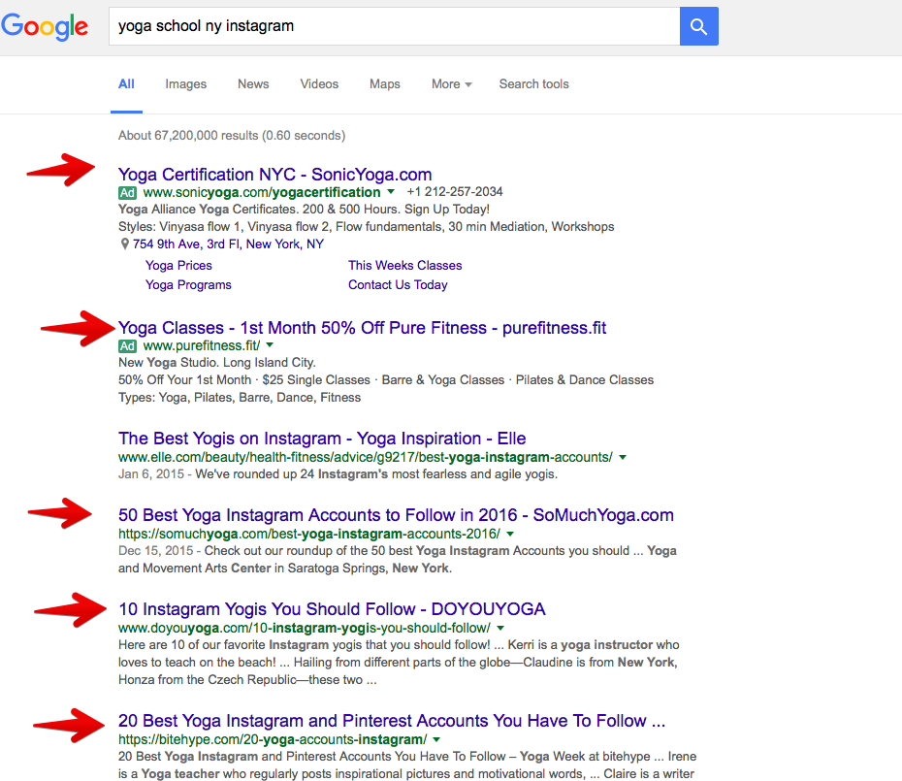Image resolution: width=902 pixels, height=781 pixels.
Task: Expand dropdown arrow next to bitehype.com URL
Action: (436, 739)
